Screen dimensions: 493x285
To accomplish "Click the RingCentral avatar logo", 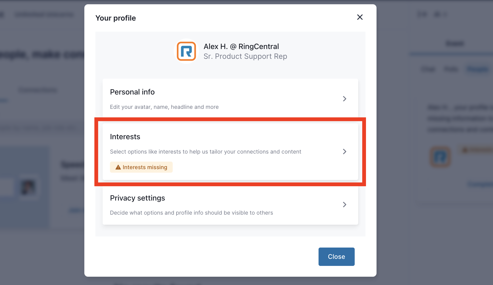I will [186, 51].
